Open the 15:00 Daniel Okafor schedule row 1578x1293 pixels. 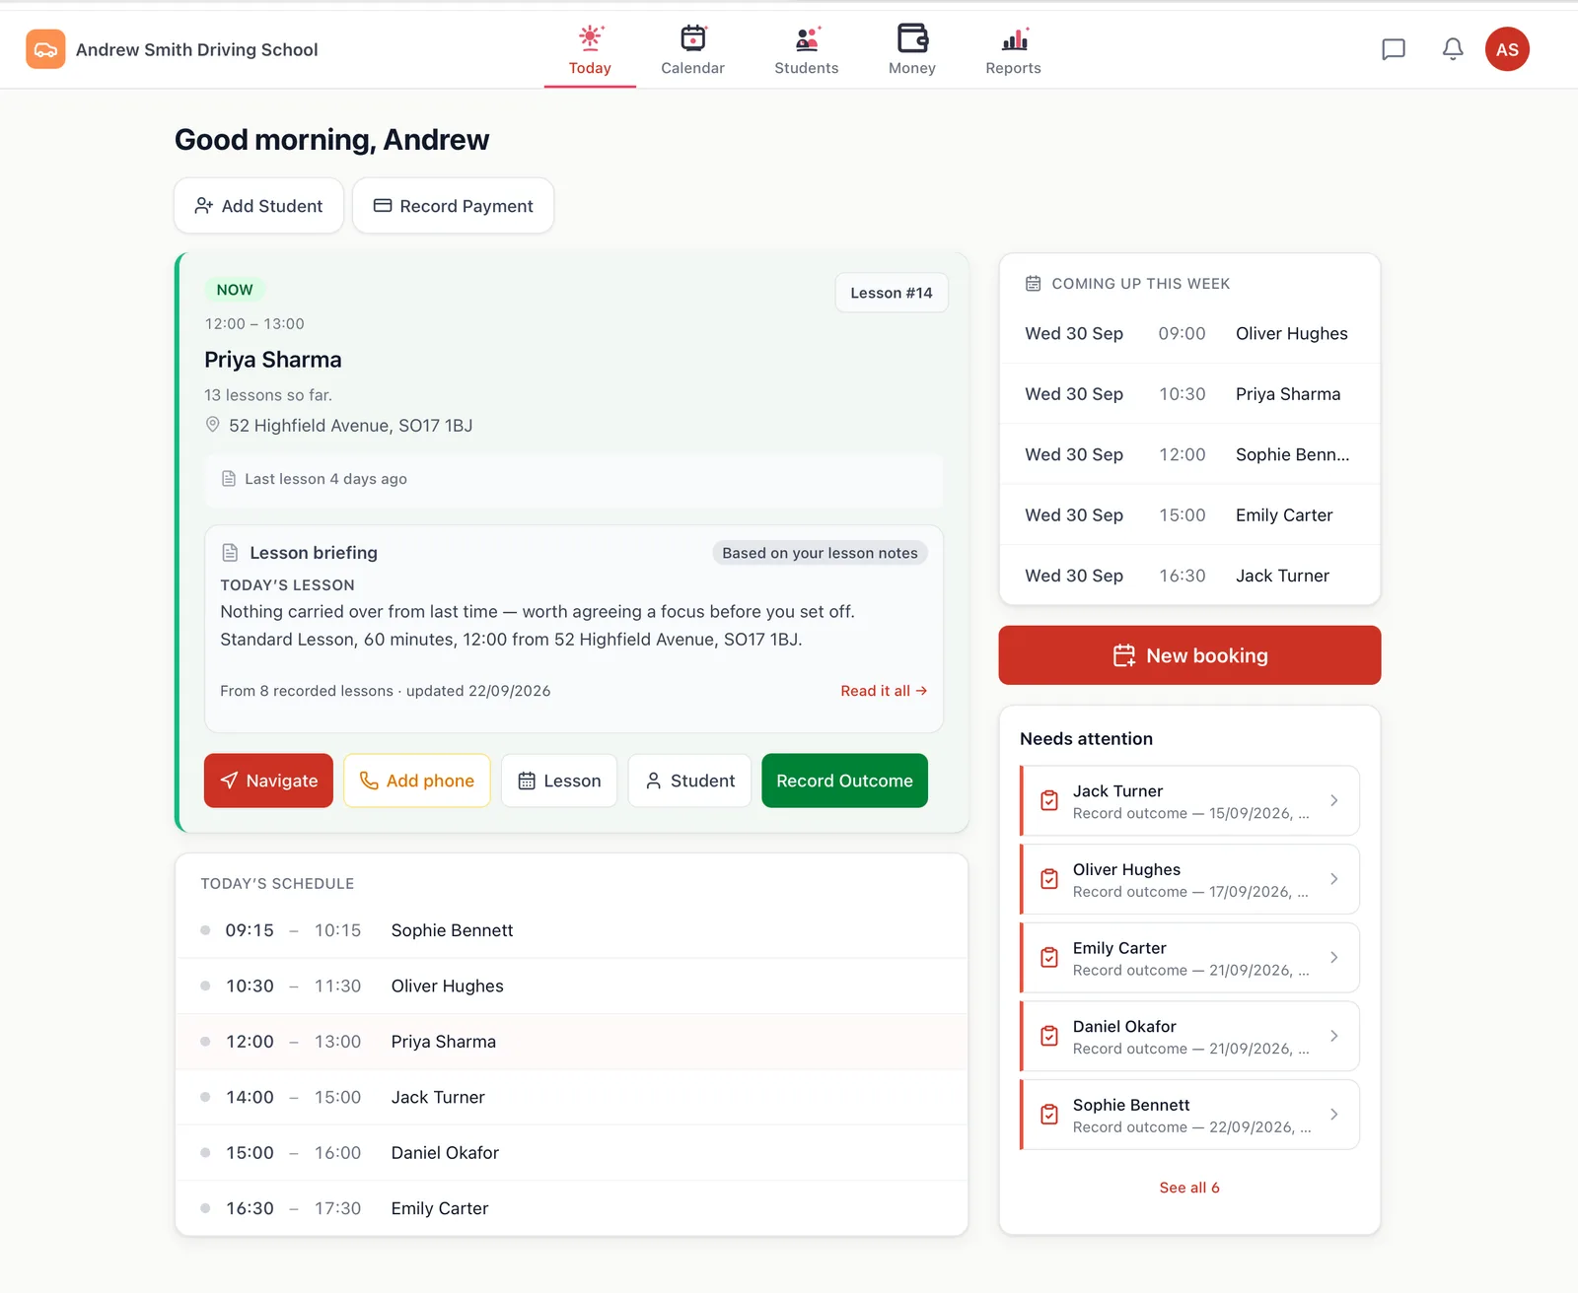click(x=572, y=1153)
